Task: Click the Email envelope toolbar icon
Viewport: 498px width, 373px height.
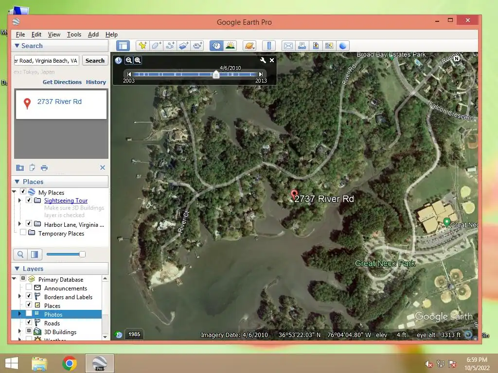Action: tap(288, 46)
